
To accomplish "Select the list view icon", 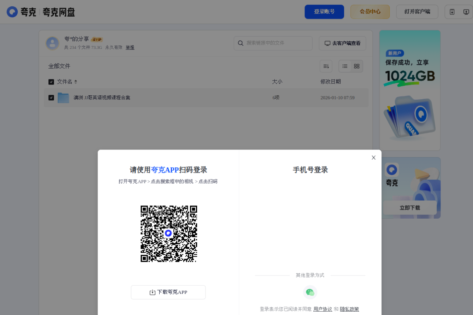I will coord(345,66).
